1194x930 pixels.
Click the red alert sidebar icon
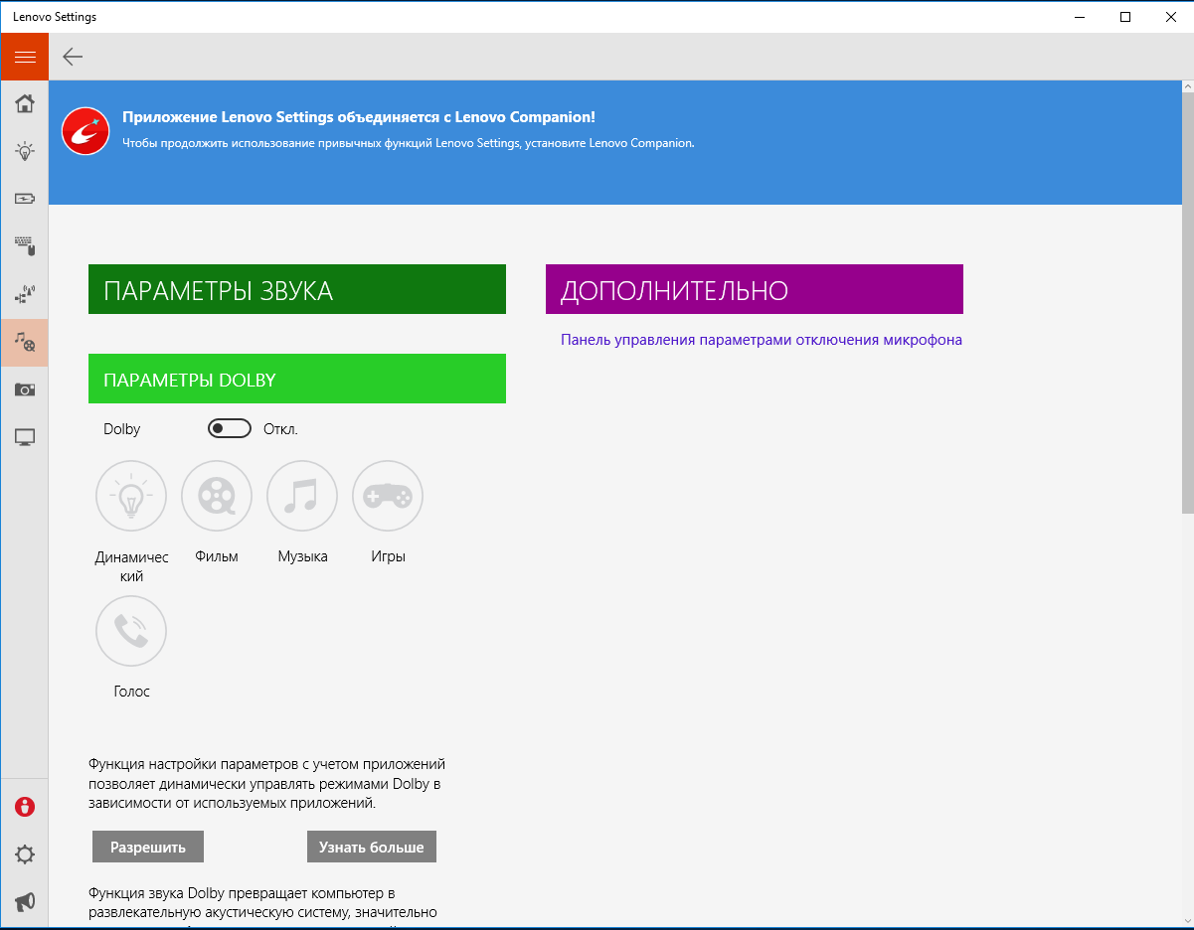pos(25,807)
